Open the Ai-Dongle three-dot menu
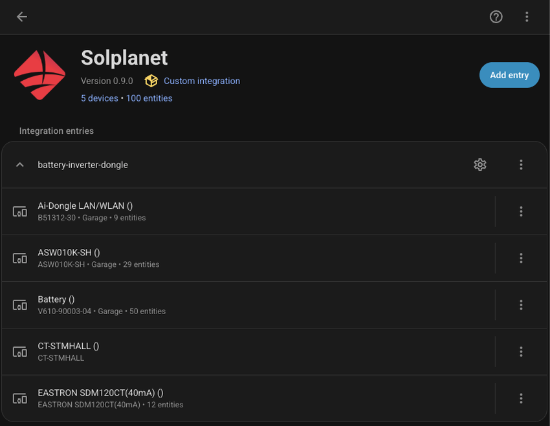550x426 pixels. pos(521,211)
